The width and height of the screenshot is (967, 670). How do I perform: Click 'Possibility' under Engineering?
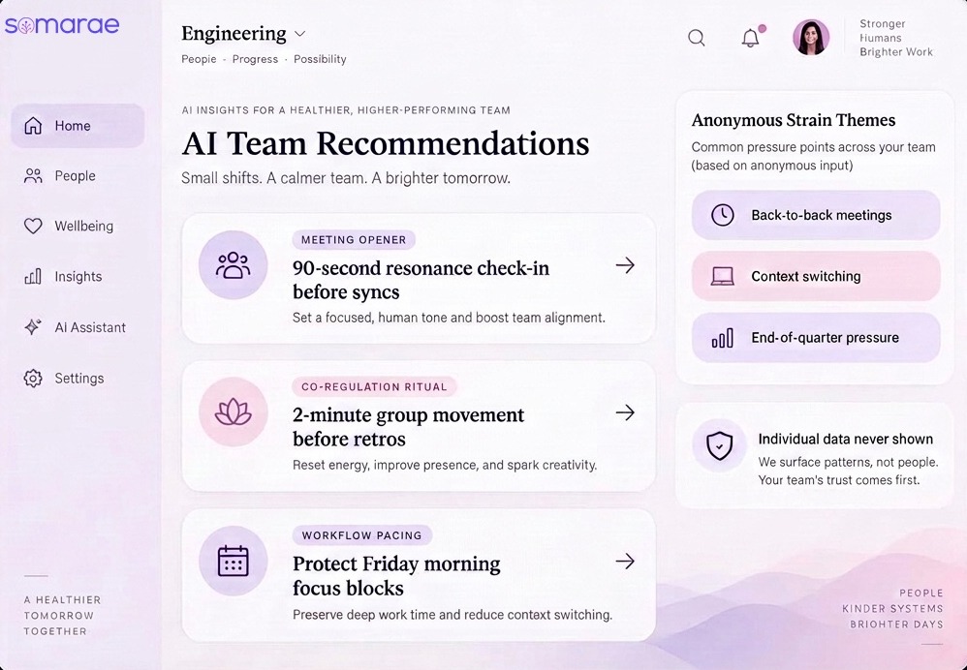click(x=320, y=59)
